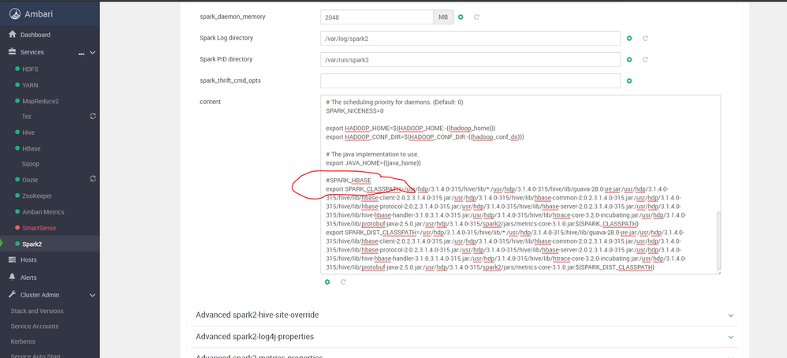Viewport: 787px width, 358px height.
Task: Expand Advanced spark2-log4j-properties section
Action: pos(464,337)
